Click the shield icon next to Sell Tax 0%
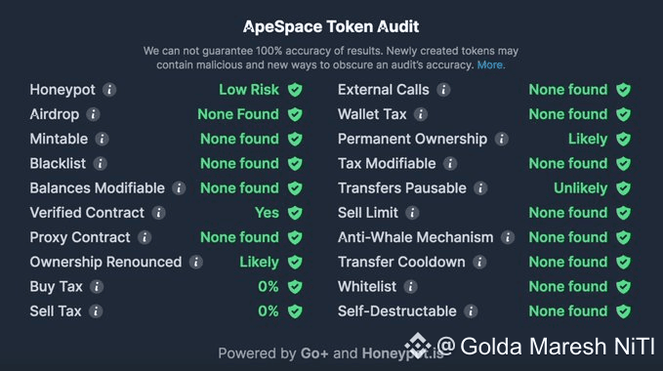This screenshot has height=371, width=663. (295, 311)
